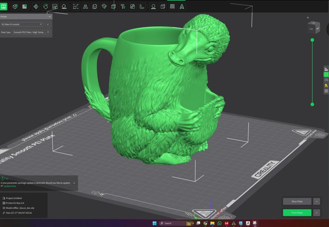This screenshot has height=227, width=329.
Task: Click the green Print Plate button
Action: [297, 213]
